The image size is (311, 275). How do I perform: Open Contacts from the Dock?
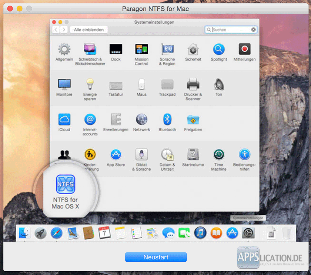(x=88, y=233)
